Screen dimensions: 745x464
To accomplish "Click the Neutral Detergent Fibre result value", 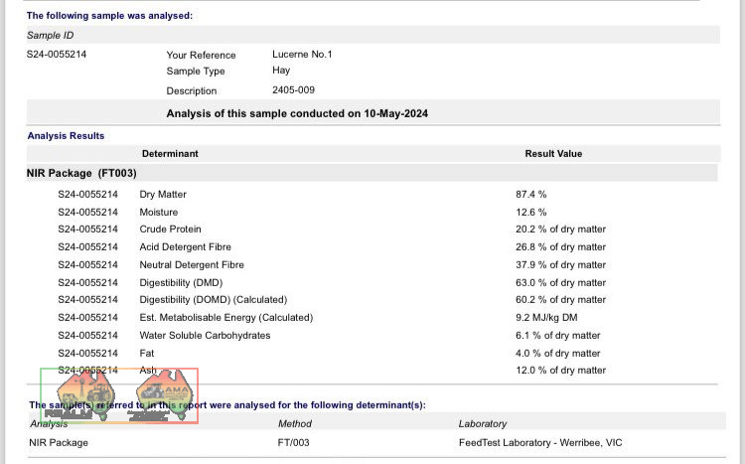I will [x=569, y=265].
